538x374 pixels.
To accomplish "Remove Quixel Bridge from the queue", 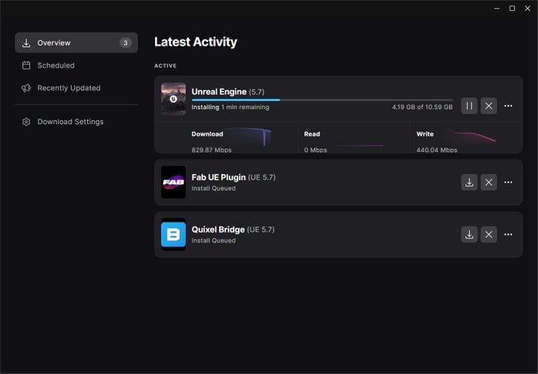I will pos(489,235).
